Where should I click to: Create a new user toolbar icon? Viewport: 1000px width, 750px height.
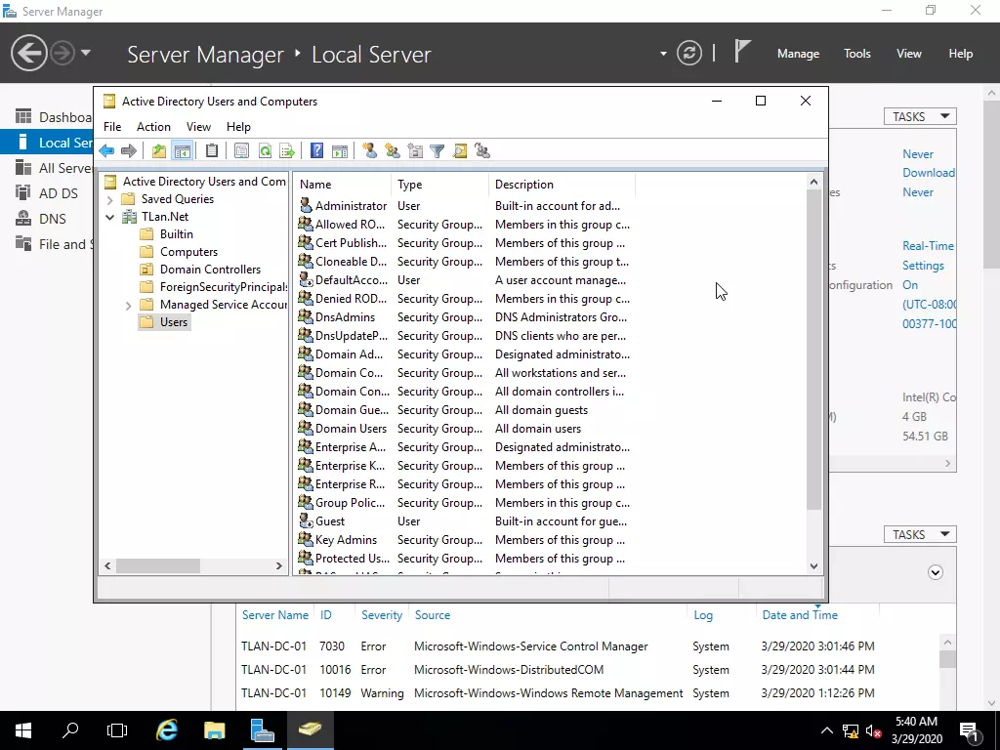(369, 151)
